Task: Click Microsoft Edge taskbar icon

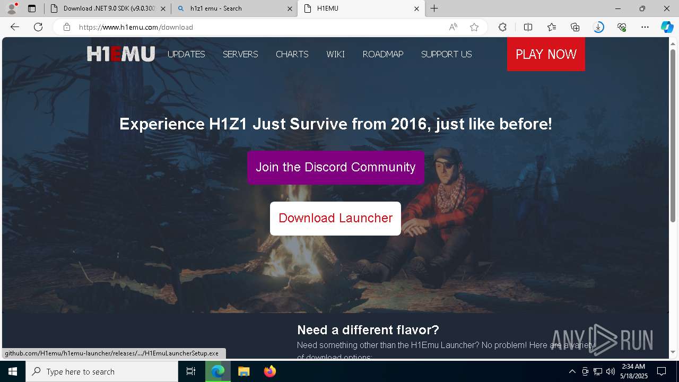Action: 218,371
